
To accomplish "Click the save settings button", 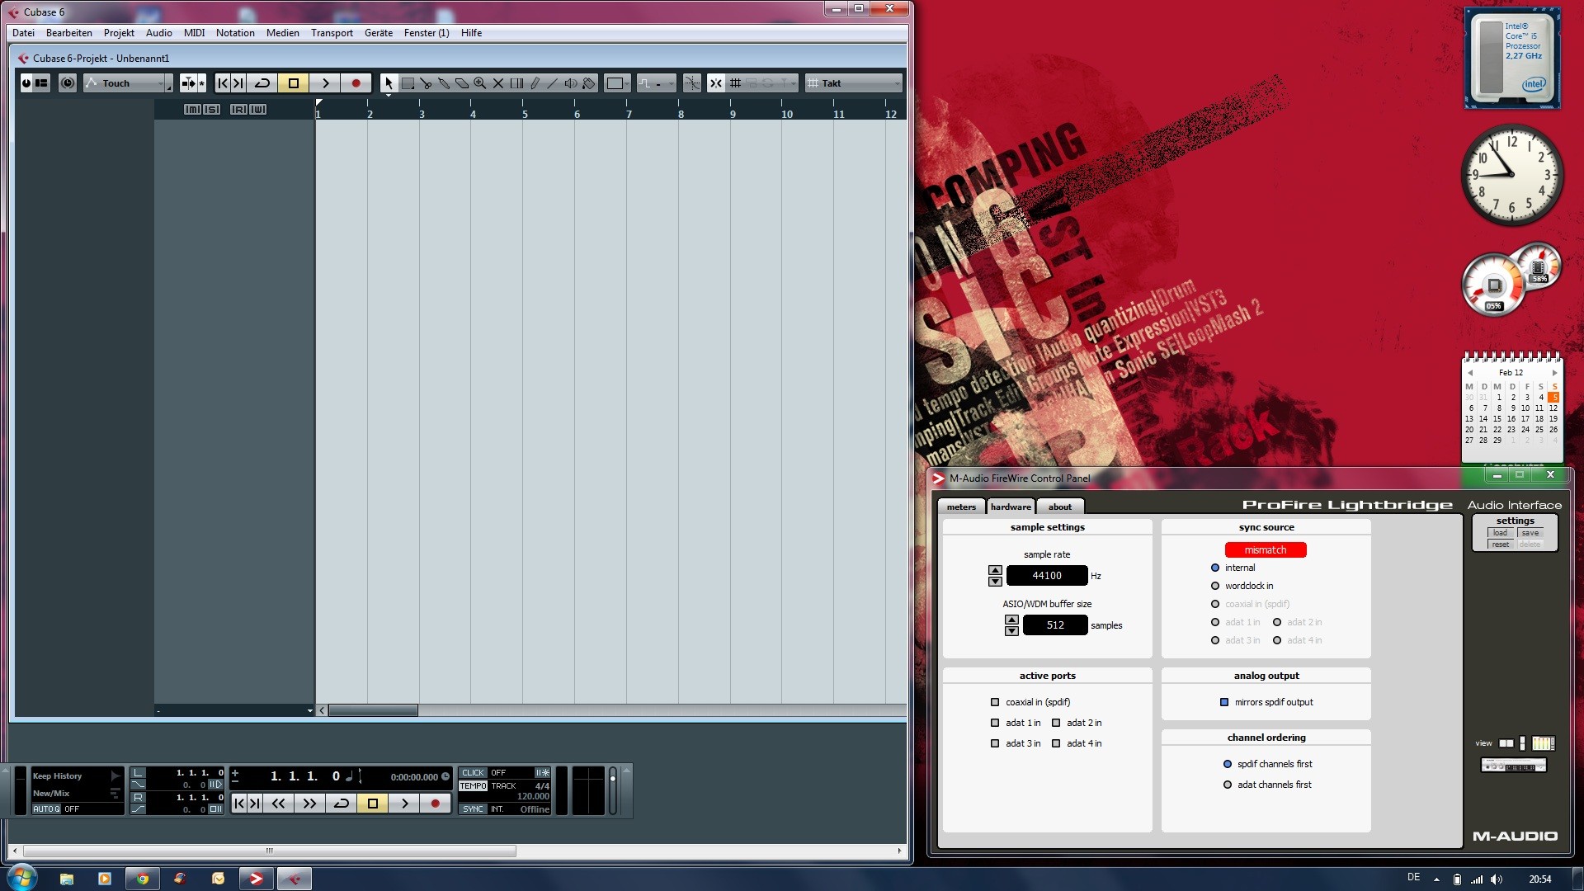I will point(1530,533).
